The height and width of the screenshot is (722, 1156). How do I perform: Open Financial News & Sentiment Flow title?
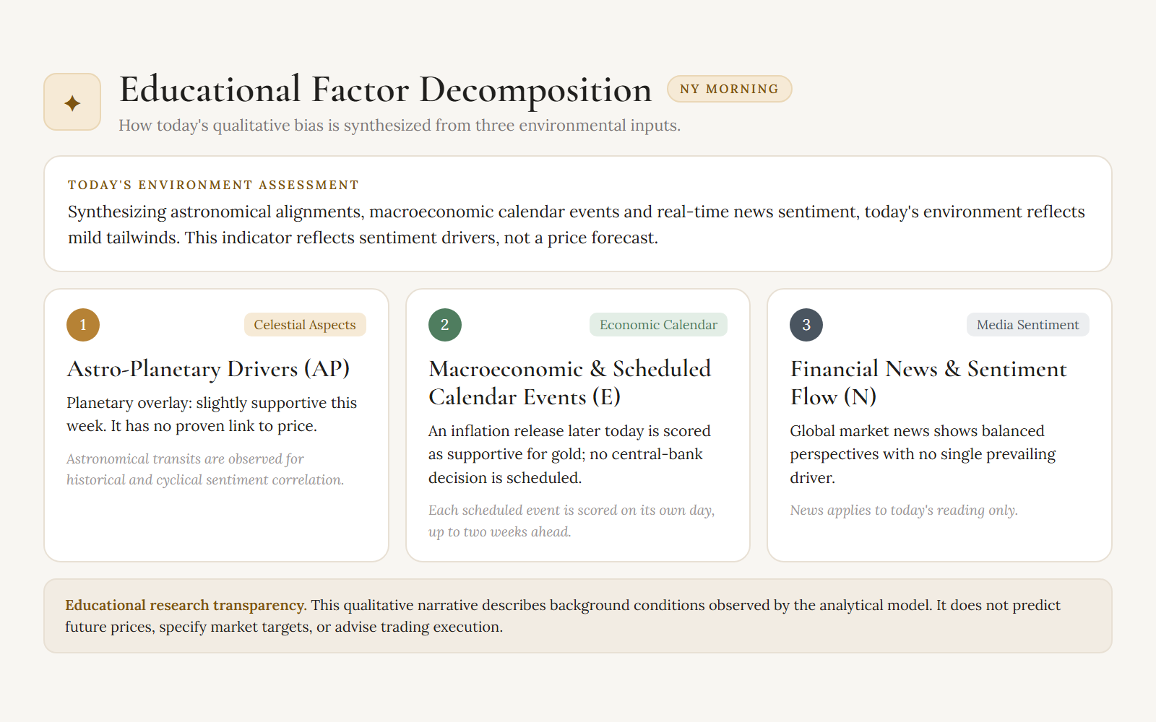[928, 383]
